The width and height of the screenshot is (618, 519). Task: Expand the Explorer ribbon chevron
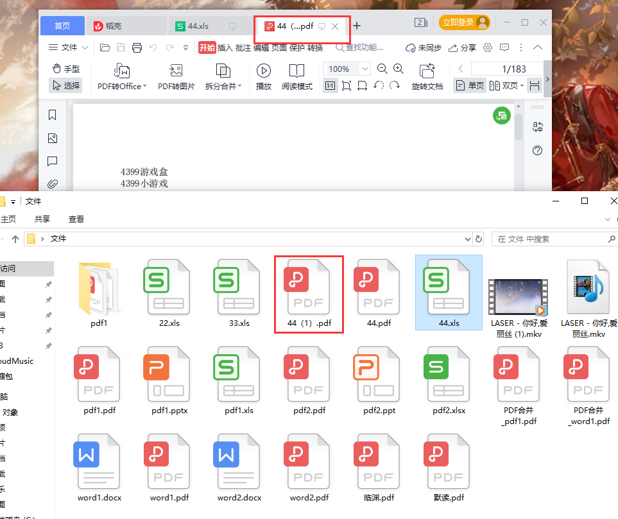click(x=607, y=219)
